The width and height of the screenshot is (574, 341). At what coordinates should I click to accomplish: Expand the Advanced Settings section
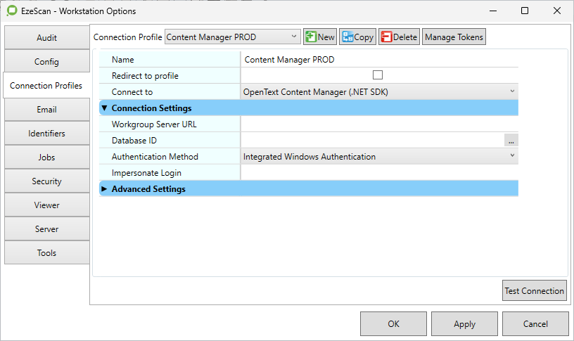point(105,189)
